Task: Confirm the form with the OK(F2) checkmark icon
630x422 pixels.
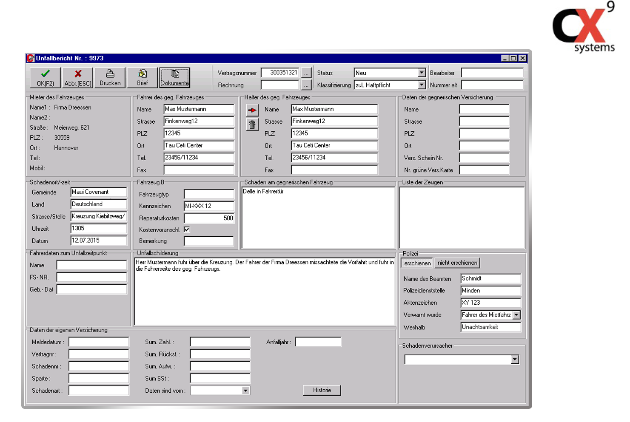Action: pos(44,77)
